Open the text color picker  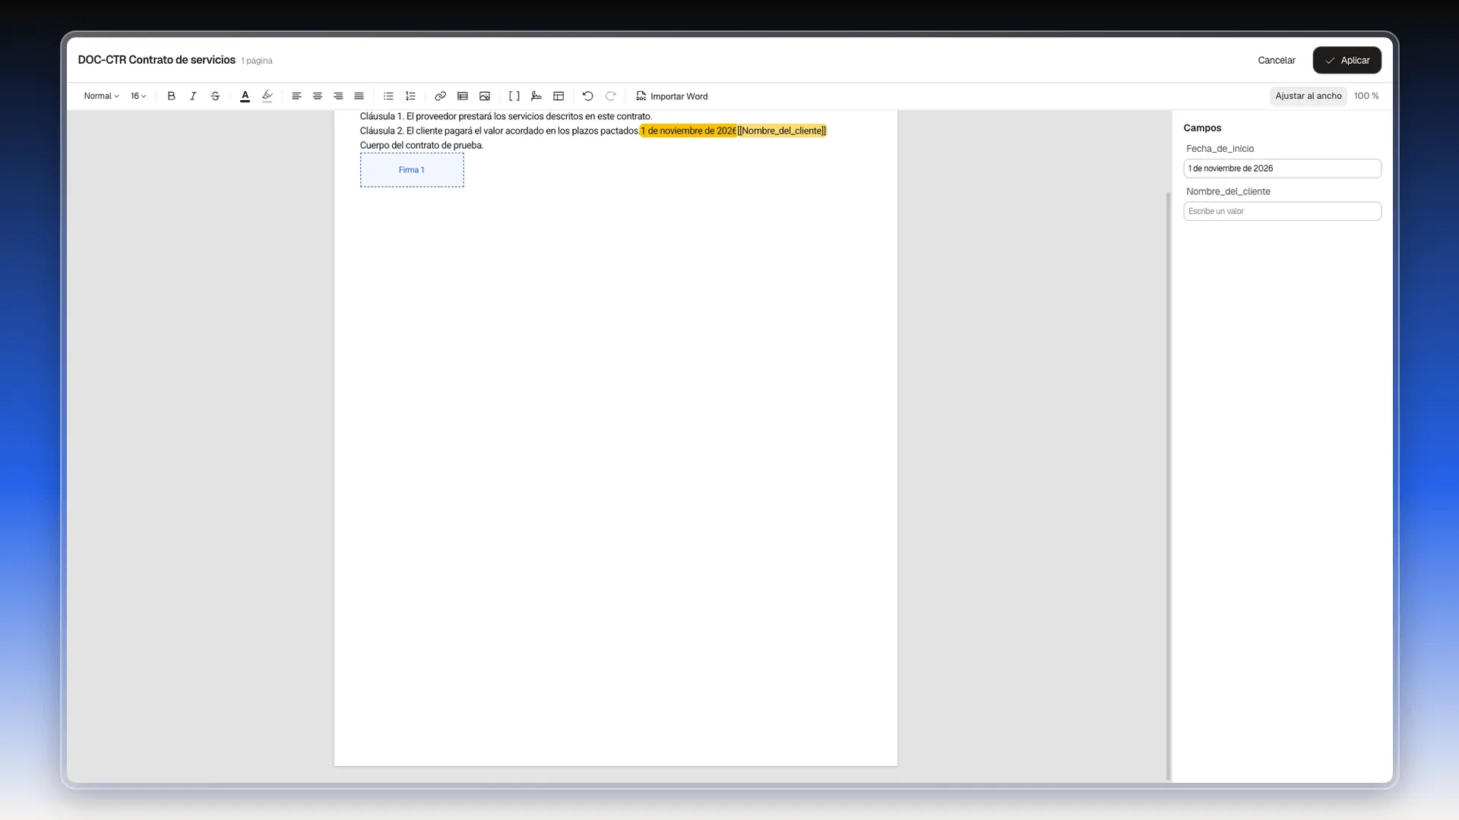click(x=245, y=96)
